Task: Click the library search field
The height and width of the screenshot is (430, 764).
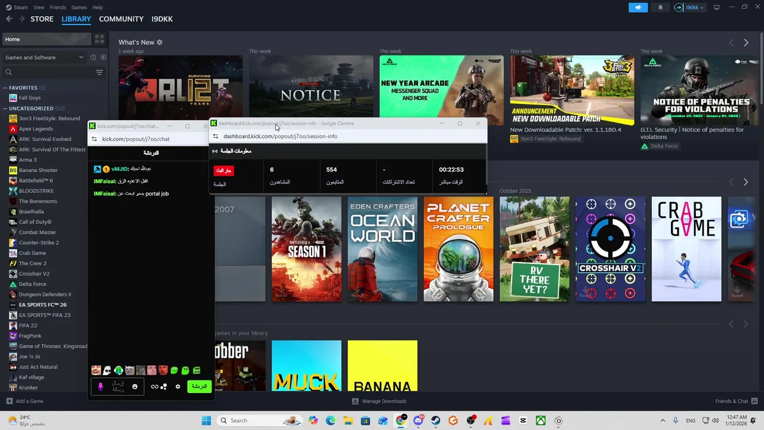Action: click(x=48, y=72)
